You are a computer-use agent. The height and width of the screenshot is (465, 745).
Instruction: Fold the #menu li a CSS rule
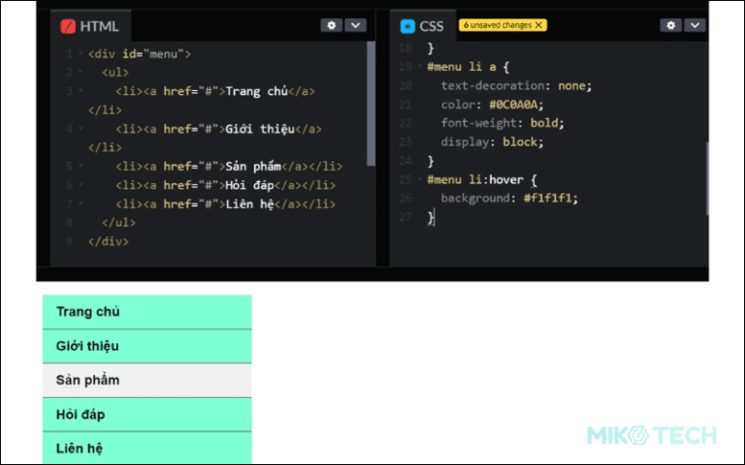click(x=419, y=67)
